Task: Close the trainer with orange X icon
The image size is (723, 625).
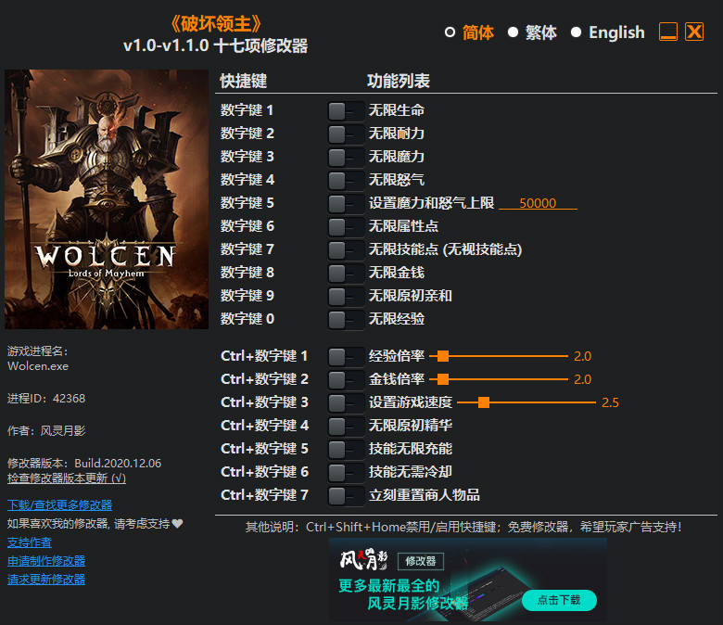Action: (694, 32)
